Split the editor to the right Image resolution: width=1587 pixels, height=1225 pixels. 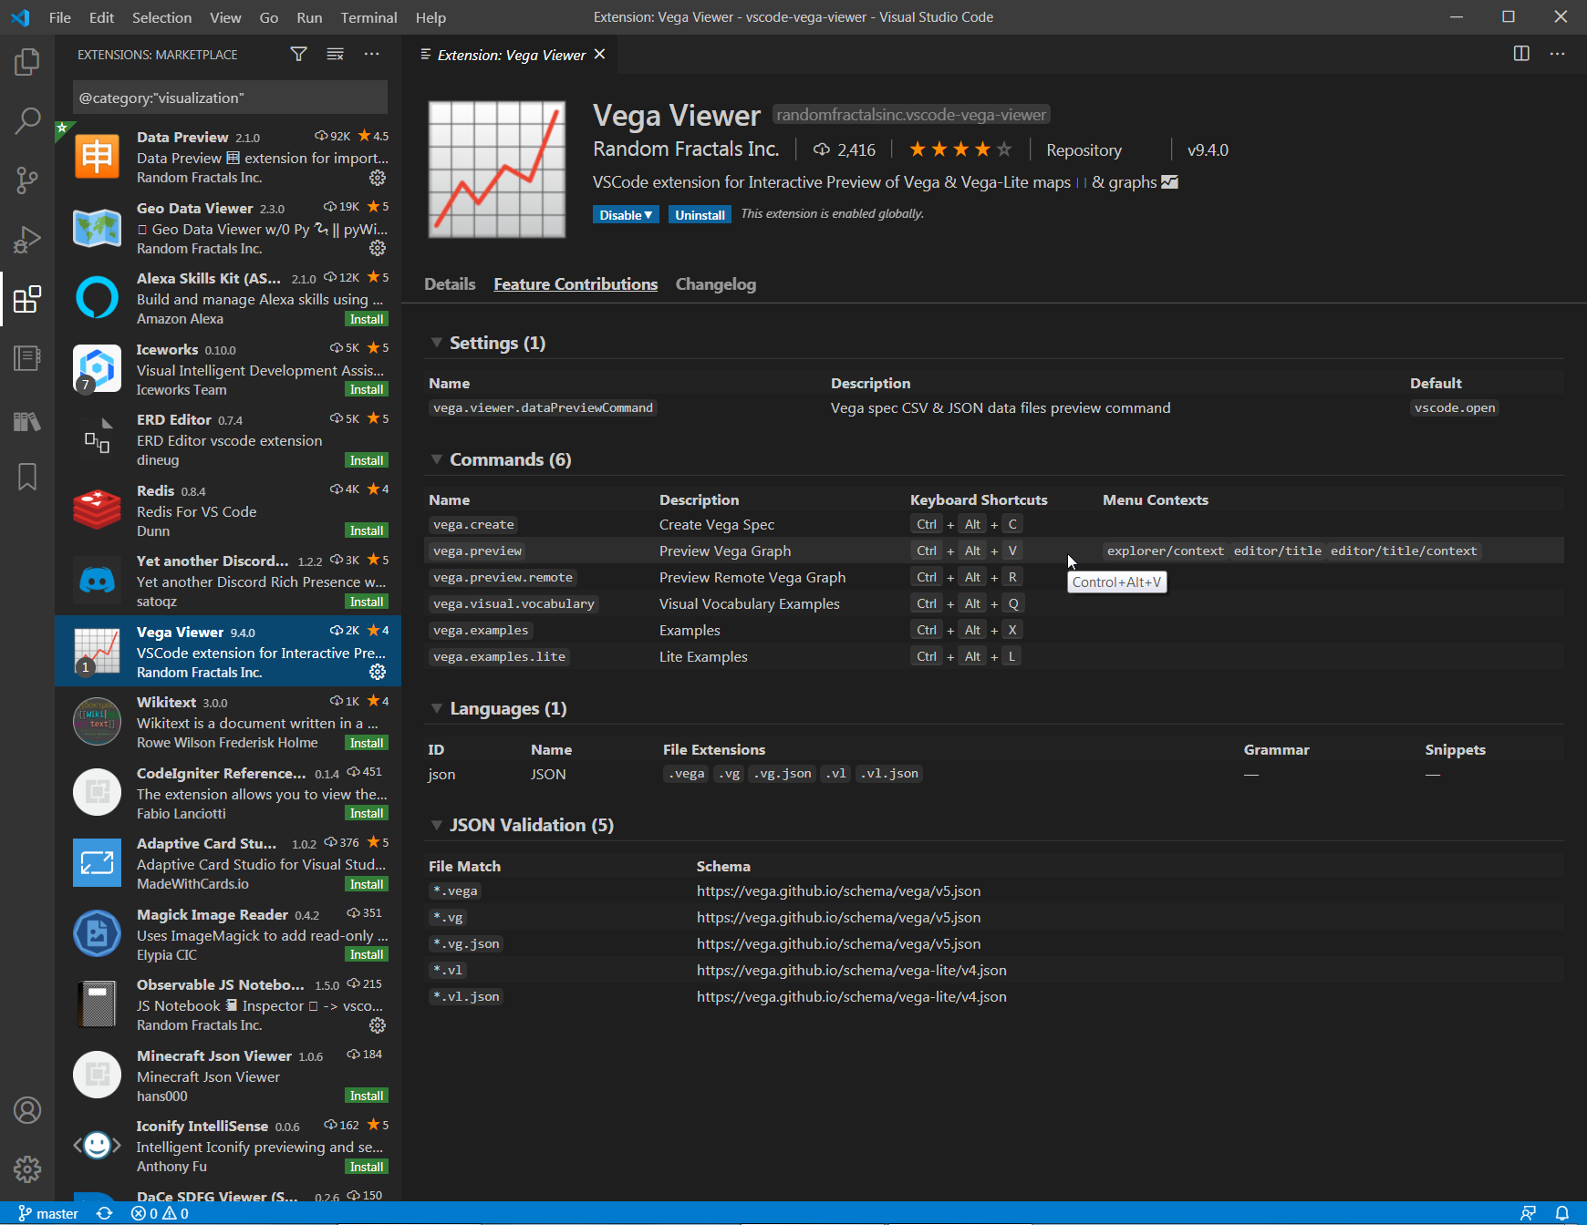(x=1521, y=54)
